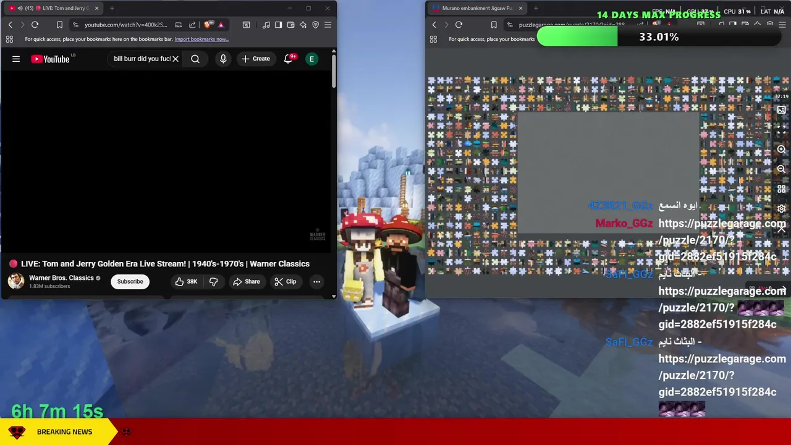Open Wayback/archive toolbar icon in YouTube window

[x=246, y=25]
